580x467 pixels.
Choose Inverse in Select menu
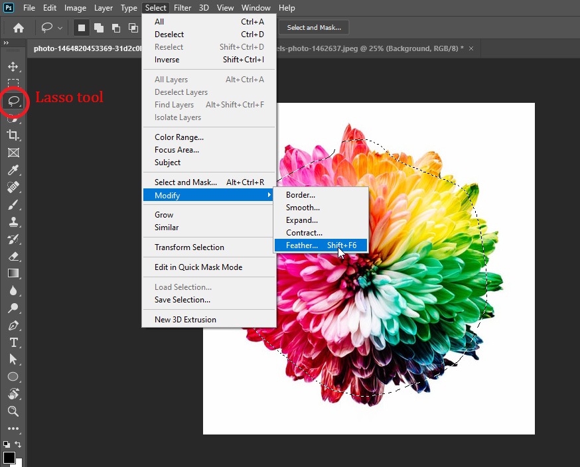point(208,60)
